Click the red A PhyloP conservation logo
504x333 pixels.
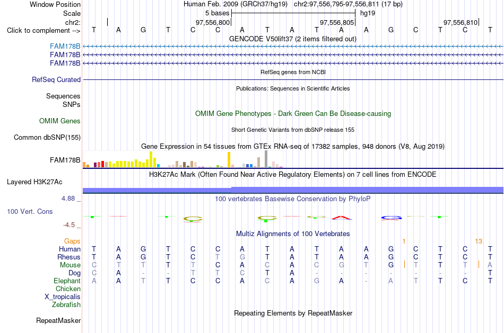click(341, 218)
